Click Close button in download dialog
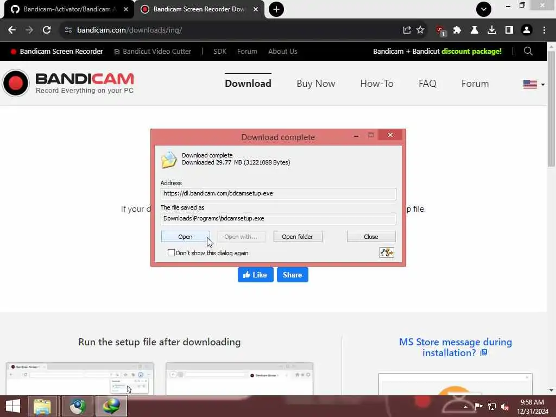Viewport: 556px width, 417px height. pos(371,237)
